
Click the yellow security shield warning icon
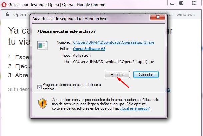43,103
